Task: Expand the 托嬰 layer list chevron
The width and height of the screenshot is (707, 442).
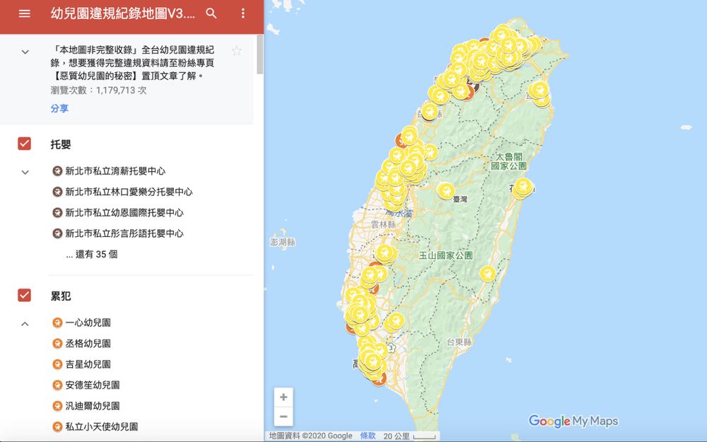Action: (x=25, y=172)
